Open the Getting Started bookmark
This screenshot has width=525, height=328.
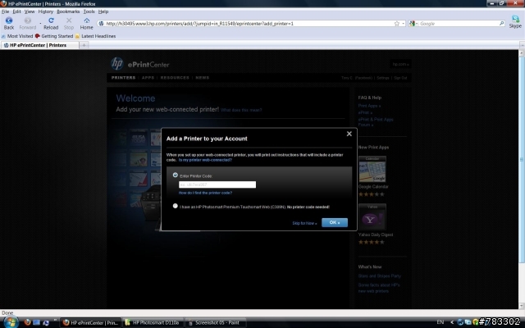54,36
